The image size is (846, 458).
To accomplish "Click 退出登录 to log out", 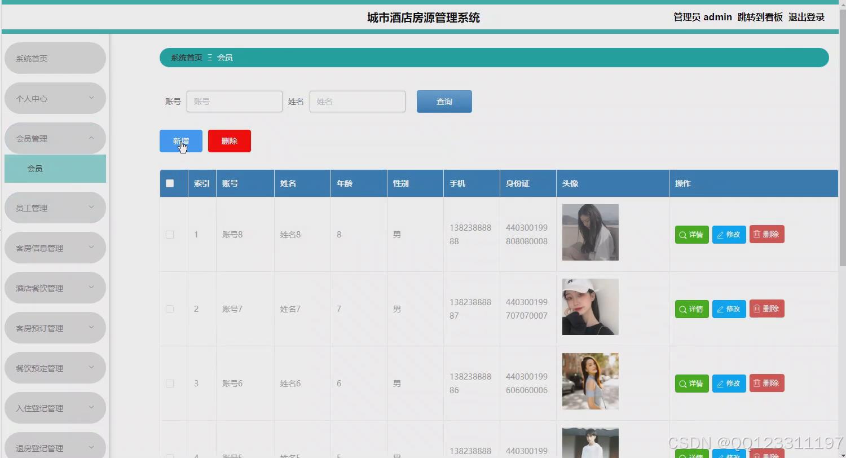I will [807, 17].
